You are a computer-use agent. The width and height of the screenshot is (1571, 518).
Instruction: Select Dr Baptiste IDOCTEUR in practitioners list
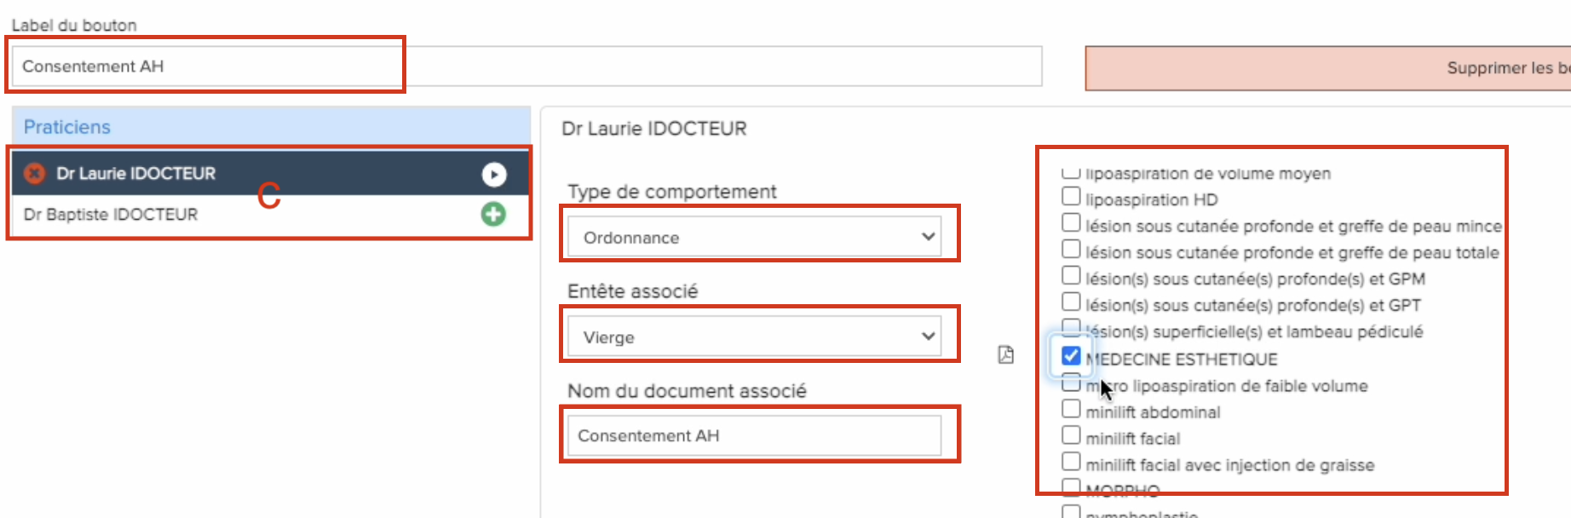click(111, 215)
